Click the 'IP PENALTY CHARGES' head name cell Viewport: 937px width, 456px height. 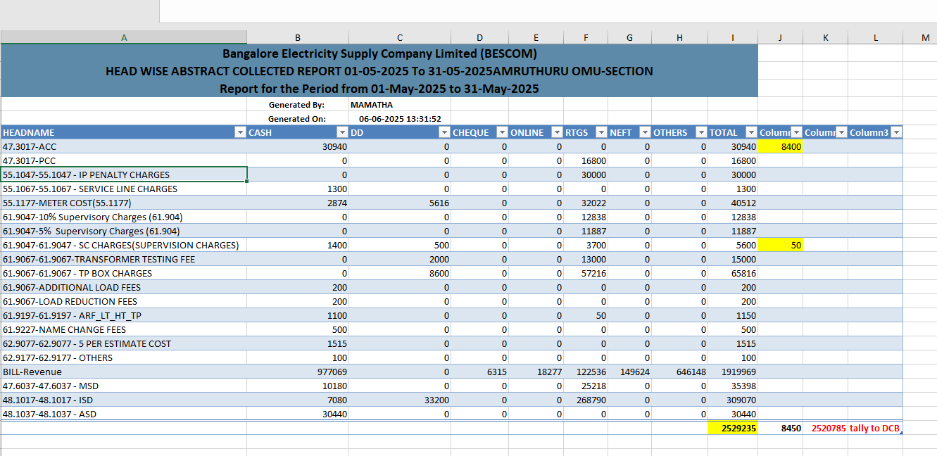(124, 175)
